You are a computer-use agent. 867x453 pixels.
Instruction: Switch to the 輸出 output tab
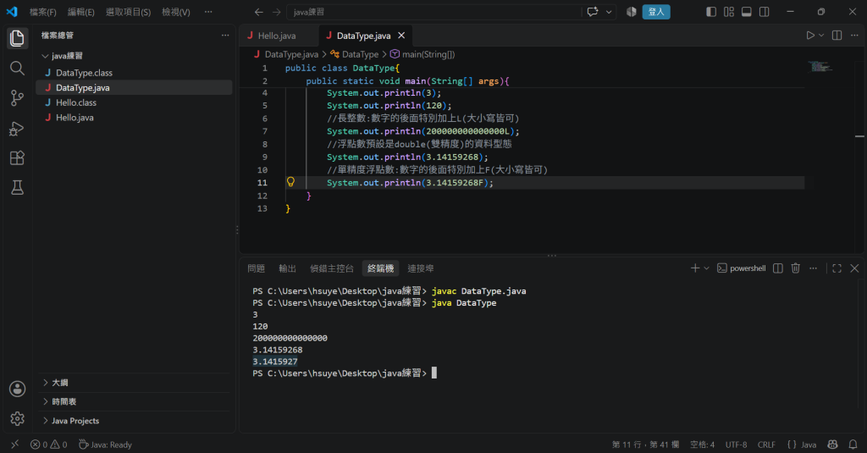288,268
